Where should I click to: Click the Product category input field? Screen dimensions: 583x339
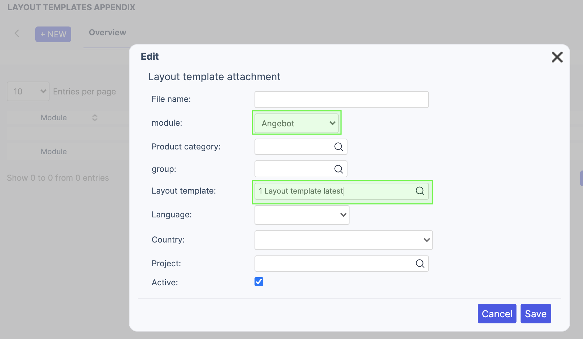pos(294,147)
